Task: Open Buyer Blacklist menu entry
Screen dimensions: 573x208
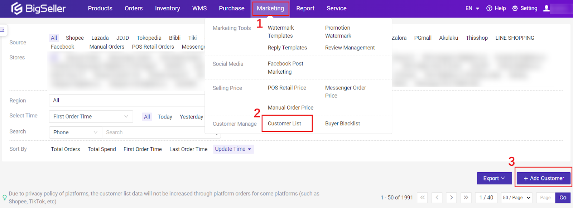Action: (342, 124)
